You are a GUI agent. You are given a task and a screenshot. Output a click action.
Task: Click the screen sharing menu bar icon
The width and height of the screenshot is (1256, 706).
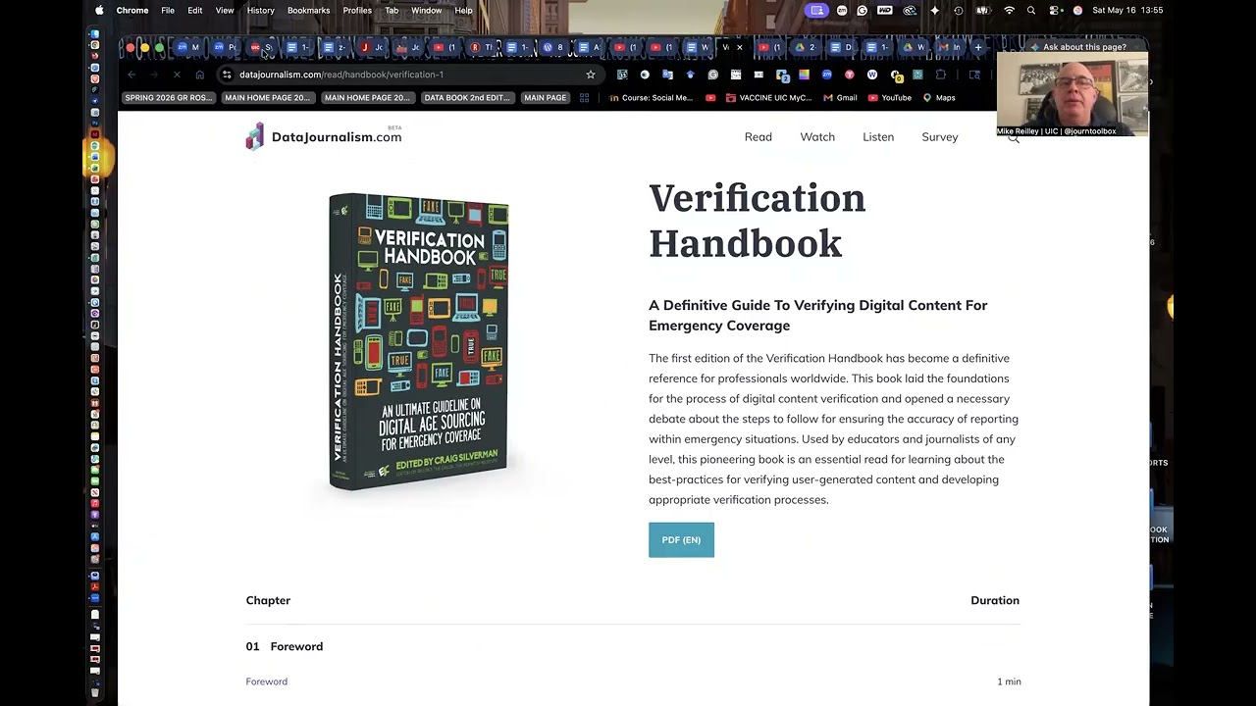pos(817,10)
